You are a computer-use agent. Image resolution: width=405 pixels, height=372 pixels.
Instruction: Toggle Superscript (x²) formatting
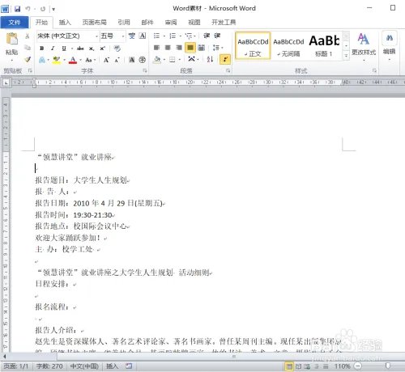[103, 49]
